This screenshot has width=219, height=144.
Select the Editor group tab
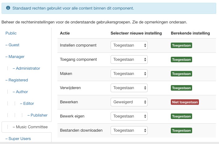[28, 104]
